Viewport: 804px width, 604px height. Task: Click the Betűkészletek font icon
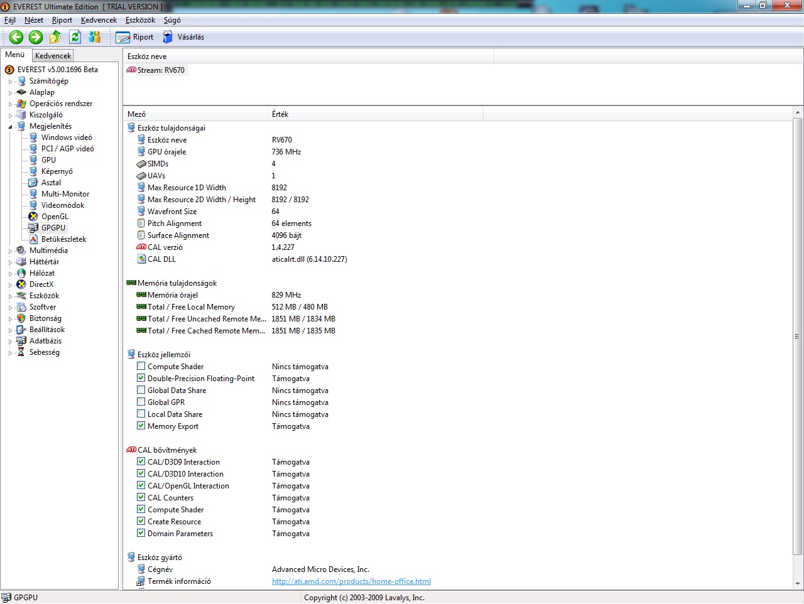tap(33, 239)
